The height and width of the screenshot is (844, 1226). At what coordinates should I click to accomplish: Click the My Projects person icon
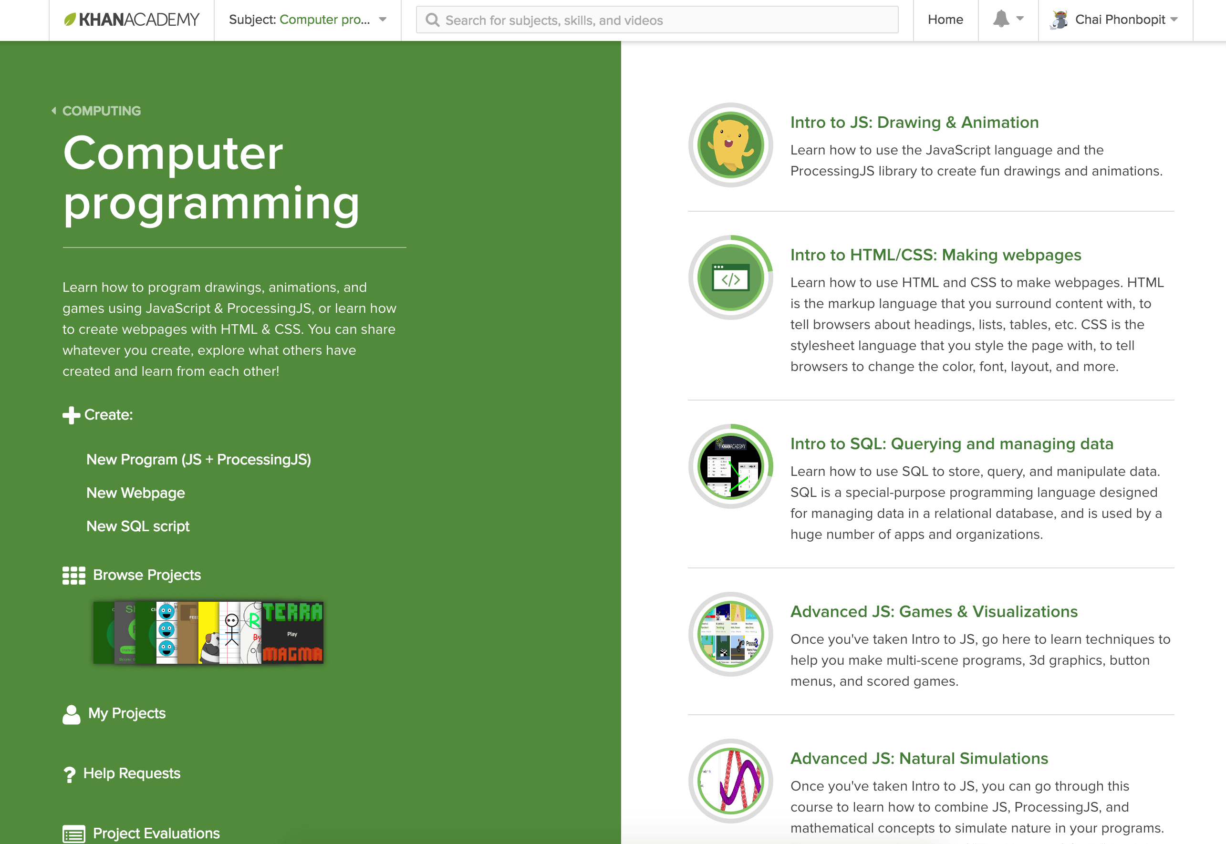coord(72,714)
